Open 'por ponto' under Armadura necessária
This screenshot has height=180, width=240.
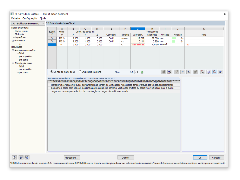[x=24, y=60]
